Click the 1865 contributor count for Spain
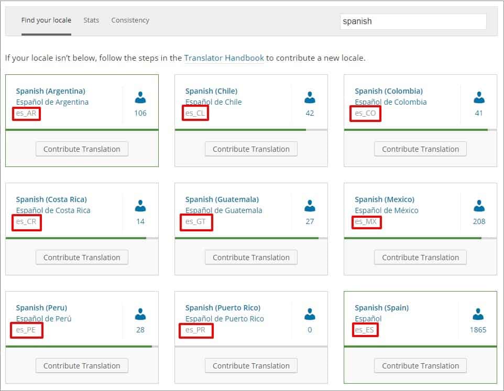Screen dimensions: 504x391 point(478,330)
